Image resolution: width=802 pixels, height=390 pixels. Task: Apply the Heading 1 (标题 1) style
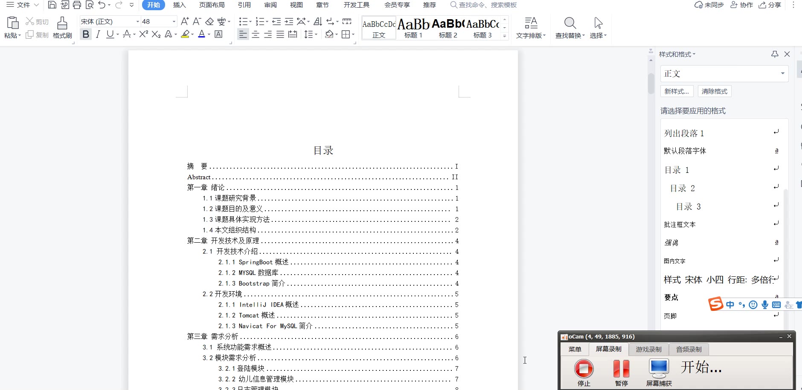[413, 28]
